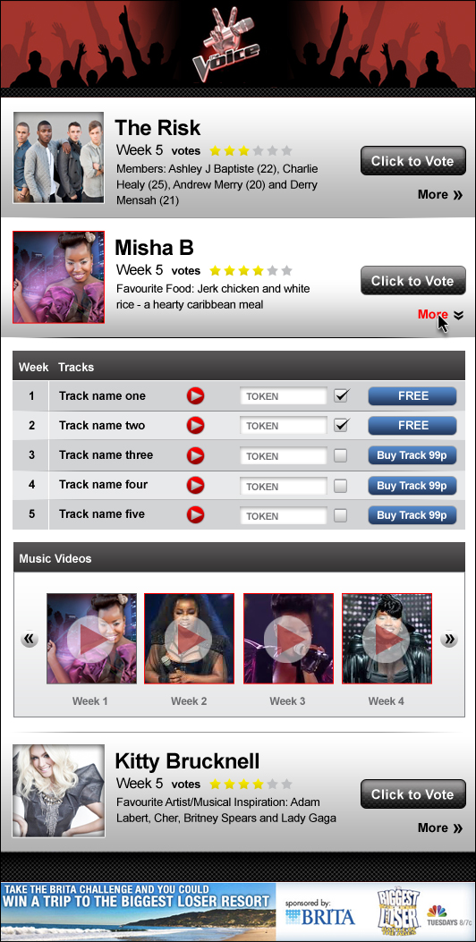Click the Tracks column header
The width and height of the screenshot is (476, 942).
[x=76, y=367]
